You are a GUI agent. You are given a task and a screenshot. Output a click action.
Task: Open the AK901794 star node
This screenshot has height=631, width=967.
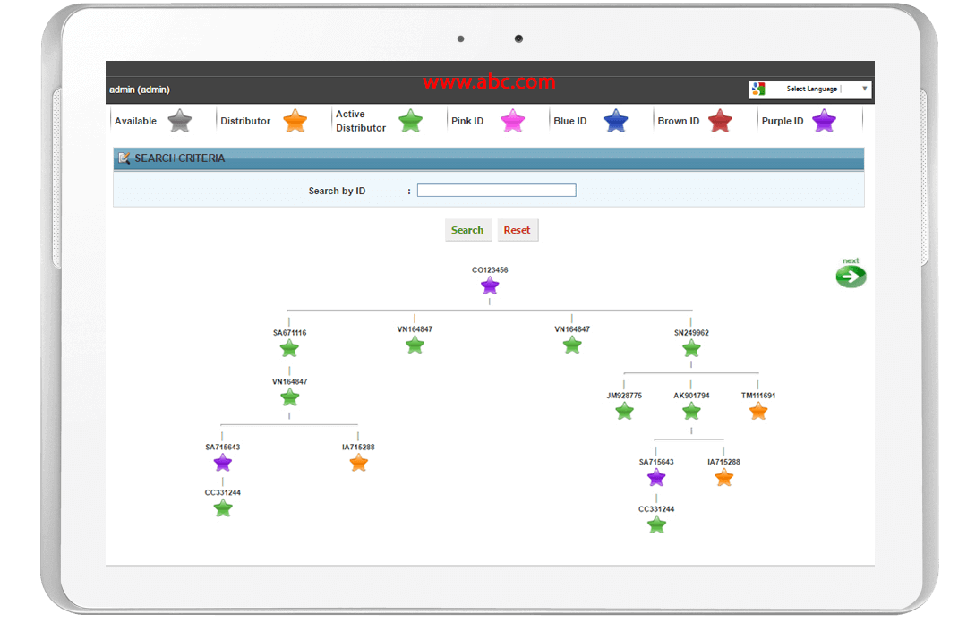691,411
